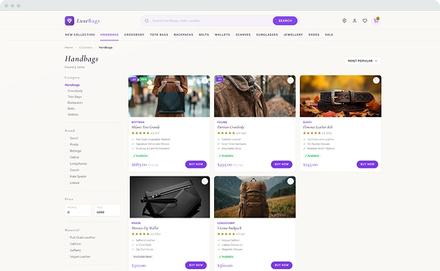Viewport: 440px width, 271px height.
Task: Open the shopping cart icon
Action: pyautogui.click(x=375, y=21)
